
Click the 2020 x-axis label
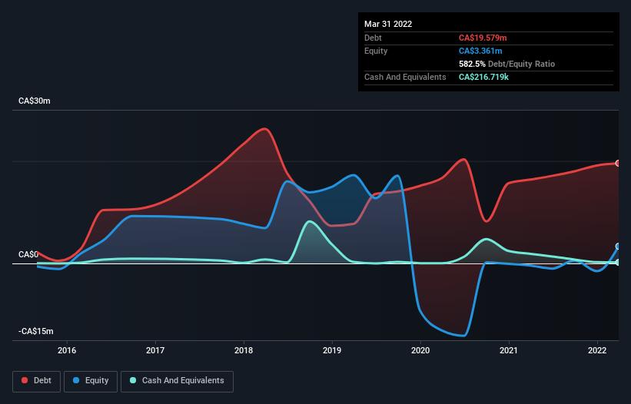point(420,350)
